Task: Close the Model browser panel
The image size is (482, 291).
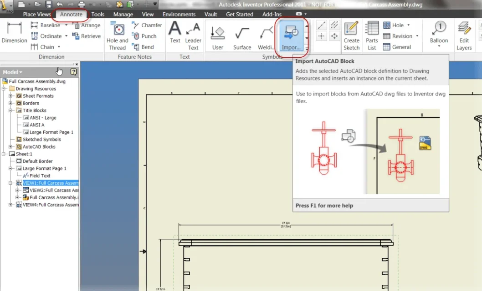Action: [77, 64]
